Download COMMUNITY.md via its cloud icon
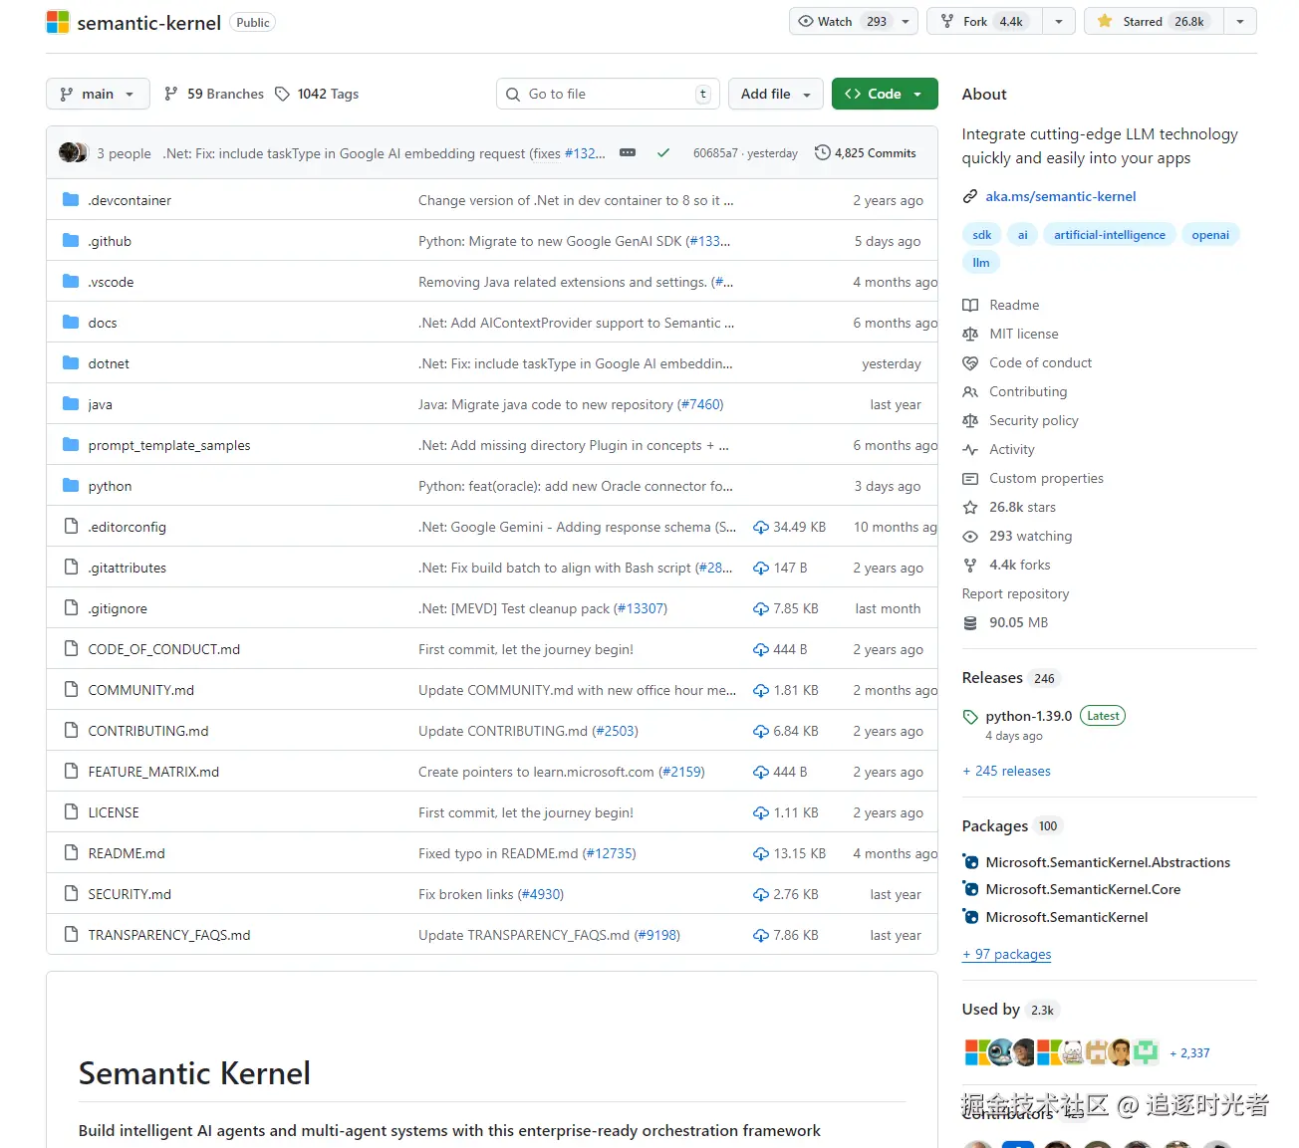The height and width of the screenshot is (1148, 1299). 761,691
